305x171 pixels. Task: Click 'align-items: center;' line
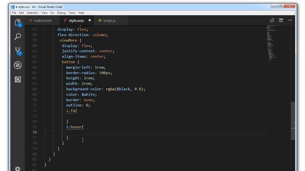[84, 57]
